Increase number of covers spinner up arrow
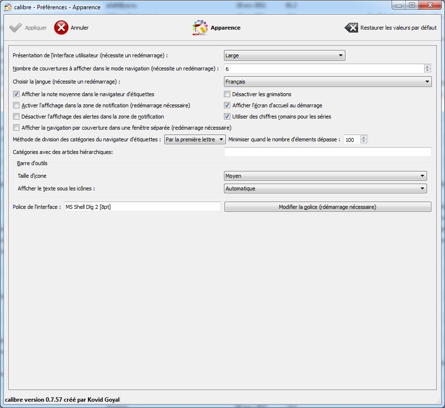 click(428, 67)
